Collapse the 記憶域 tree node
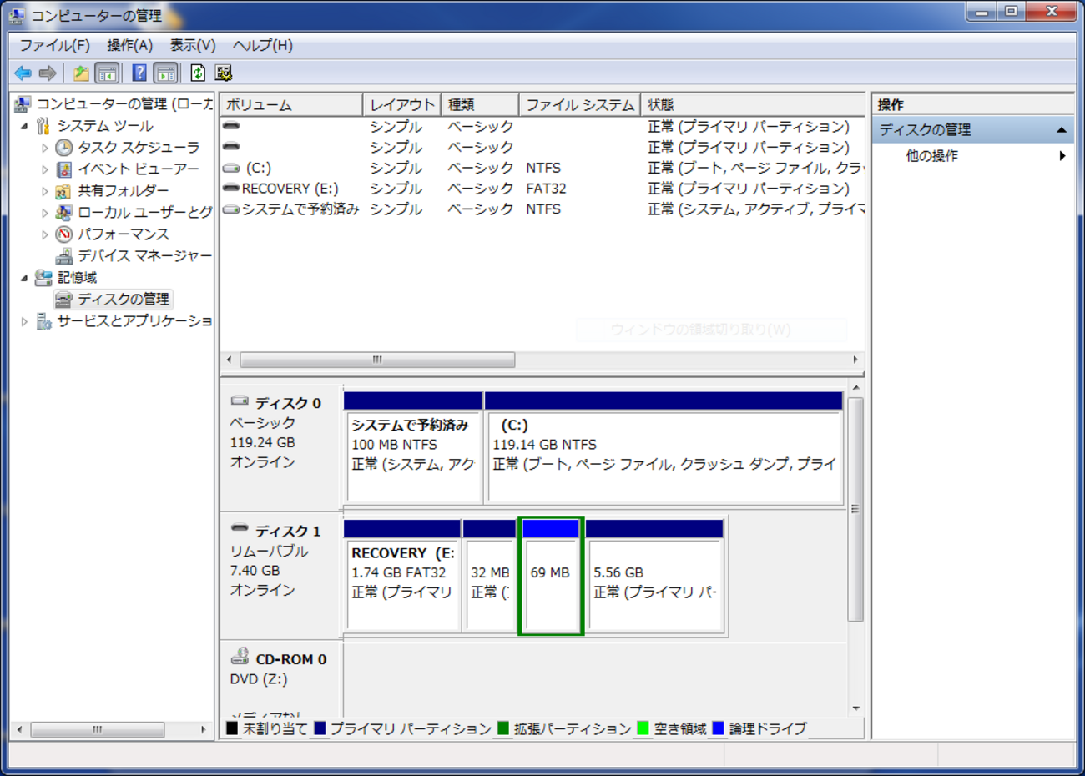The width and height of the screenshot is (1085, 776). pyautogui.click(x=24, y=278)
